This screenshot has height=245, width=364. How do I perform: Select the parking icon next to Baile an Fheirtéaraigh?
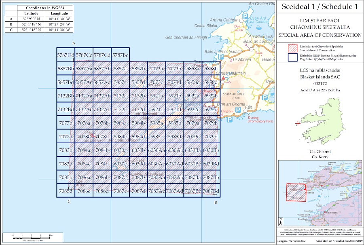[221, 57]
